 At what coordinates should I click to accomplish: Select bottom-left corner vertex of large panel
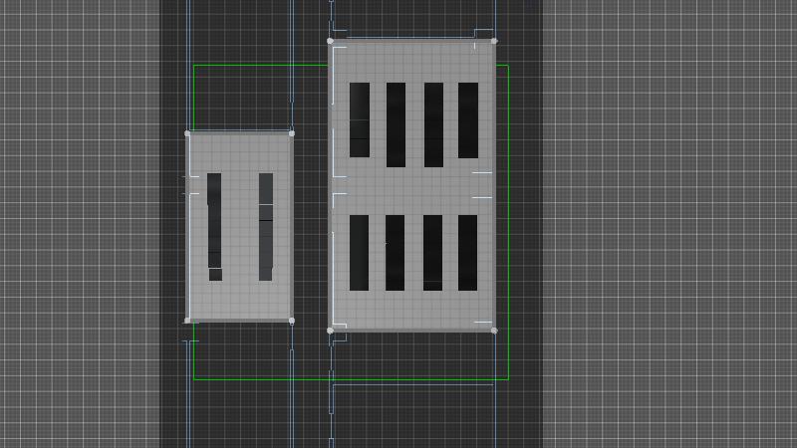pos(330,331)
